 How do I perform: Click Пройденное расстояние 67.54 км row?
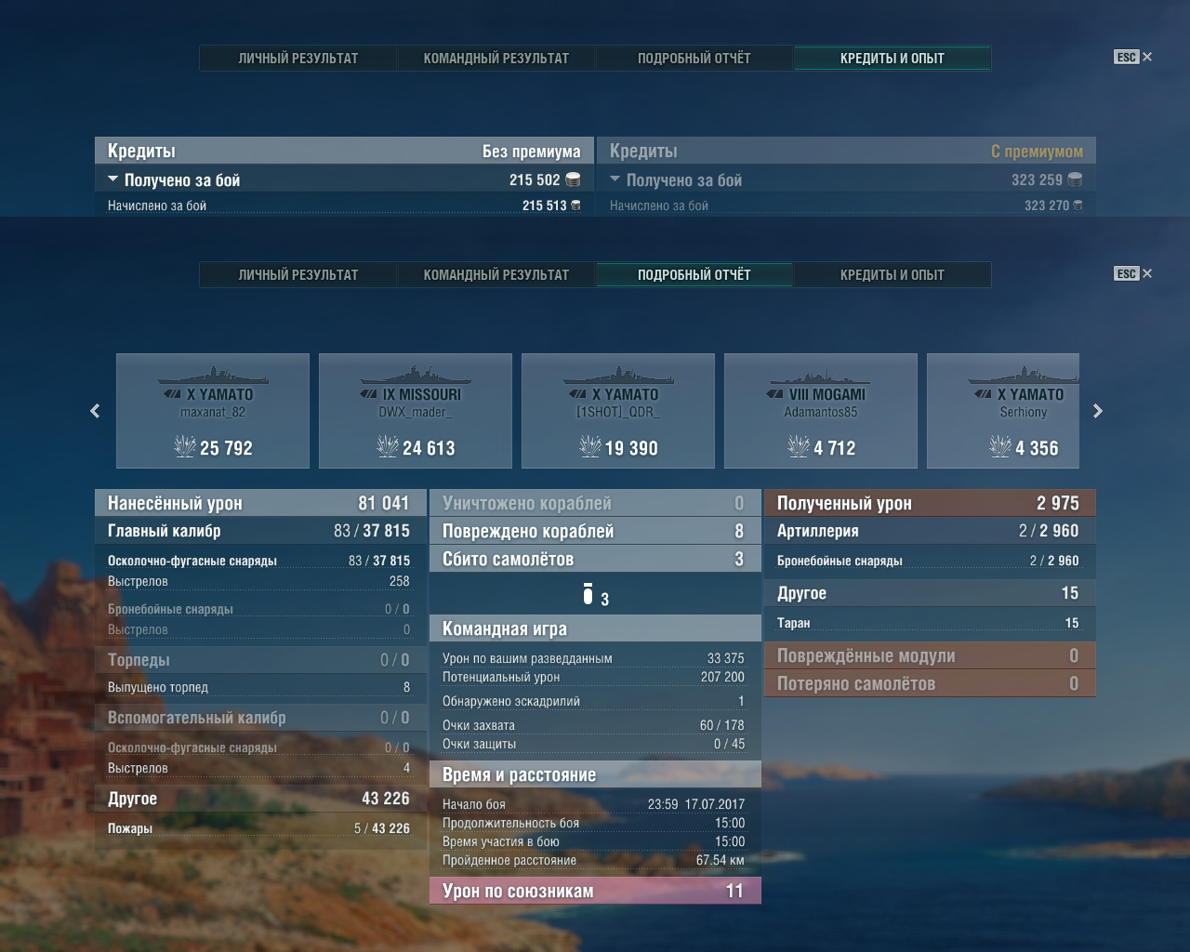click(593, 860)
